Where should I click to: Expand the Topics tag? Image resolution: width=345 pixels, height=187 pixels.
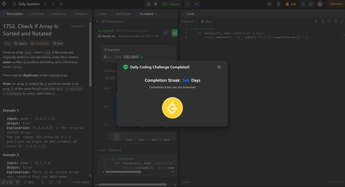click(20, 43)
